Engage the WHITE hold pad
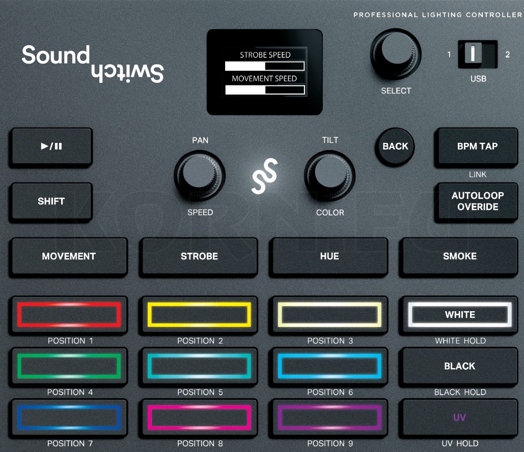 pos(458,315)
